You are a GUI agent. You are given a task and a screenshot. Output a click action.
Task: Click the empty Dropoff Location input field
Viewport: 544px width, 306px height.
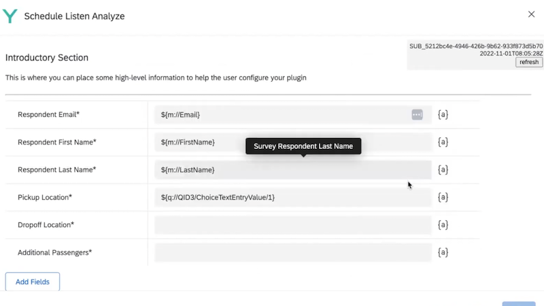pyautogui.click(x=293, y=225)
